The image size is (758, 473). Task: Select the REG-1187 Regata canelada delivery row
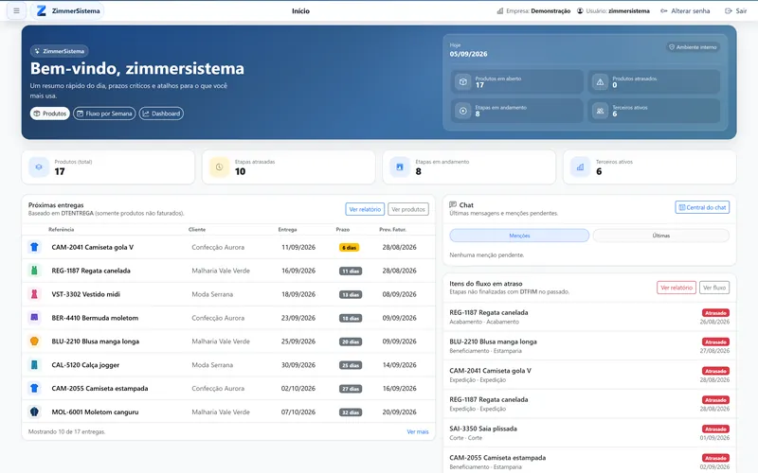tap(228, 271)
